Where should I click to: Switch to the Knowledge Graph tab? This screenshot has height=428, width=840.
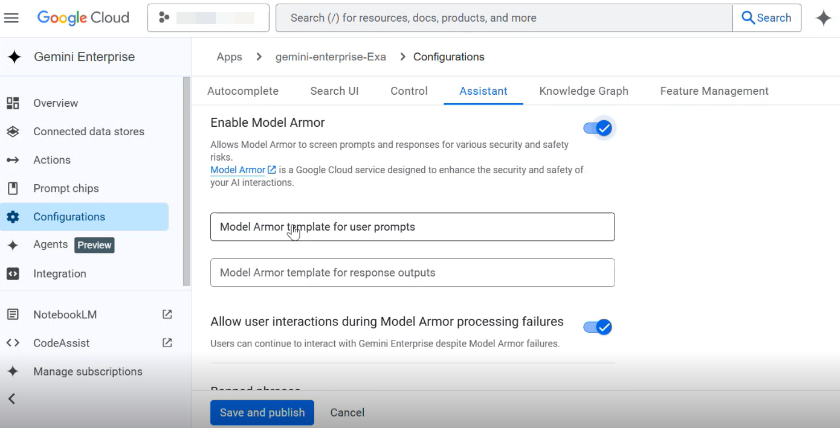[x=583, y=91]
